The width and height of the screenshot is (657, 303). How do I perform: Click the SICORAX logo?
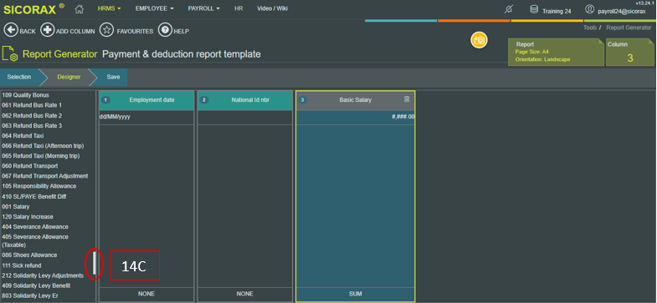(x=33, y=9)
